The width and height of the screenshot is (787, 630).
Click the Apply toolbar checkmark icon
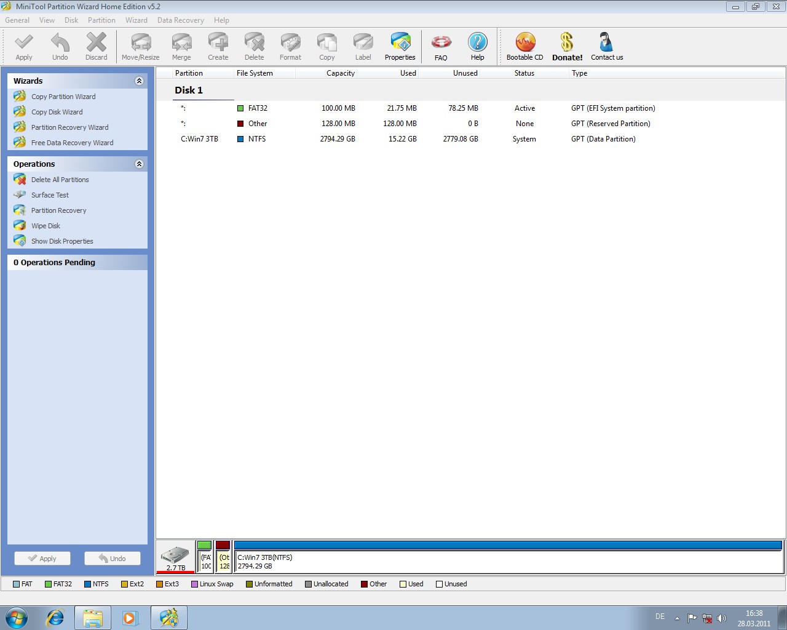[x=24, y=42]
